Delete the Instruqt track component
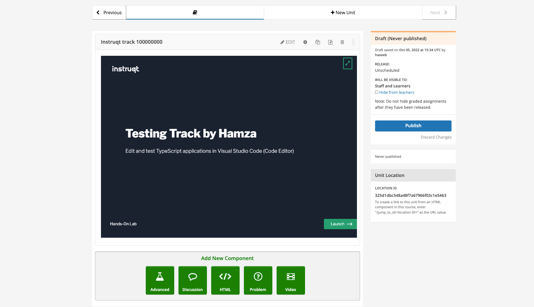The height and width of the screenshot is (307, 534). tap(342, 42)
